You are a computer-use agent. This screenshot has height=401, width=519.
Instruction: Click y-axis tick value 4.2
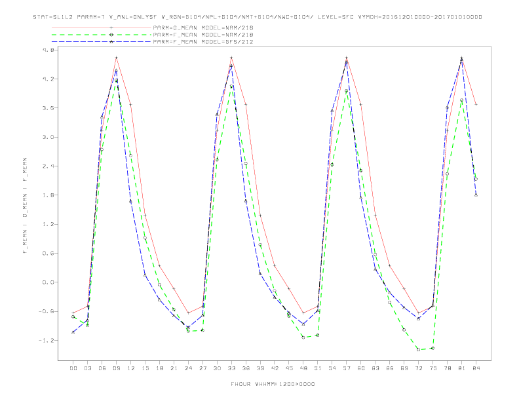point(48,79)
